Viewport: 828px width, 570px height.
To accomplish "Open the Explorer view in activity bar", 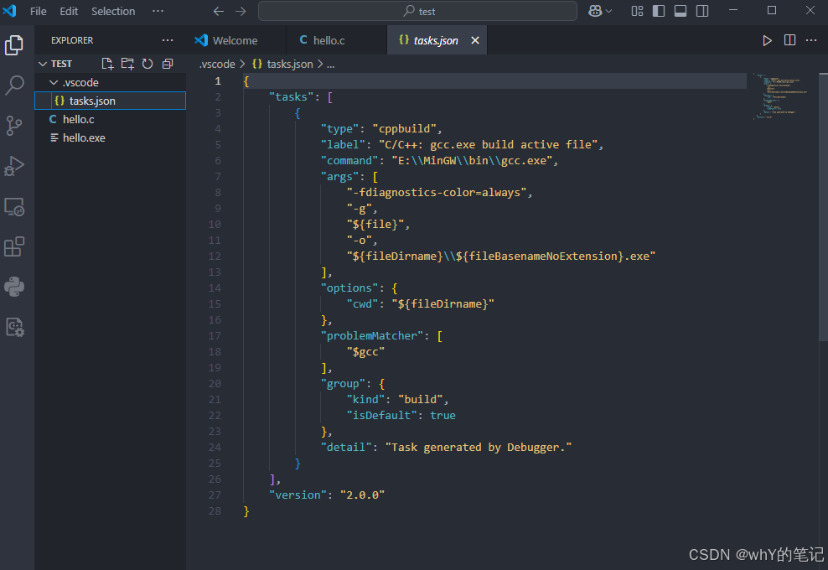I will (14, 45).
